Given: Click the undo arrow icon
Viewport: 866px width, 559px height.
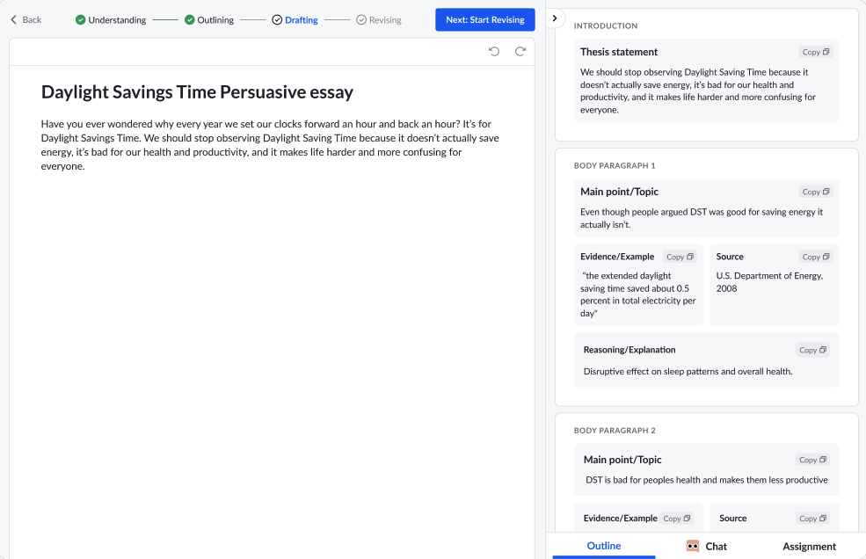Looking at the screenshot, I should 494,51.
